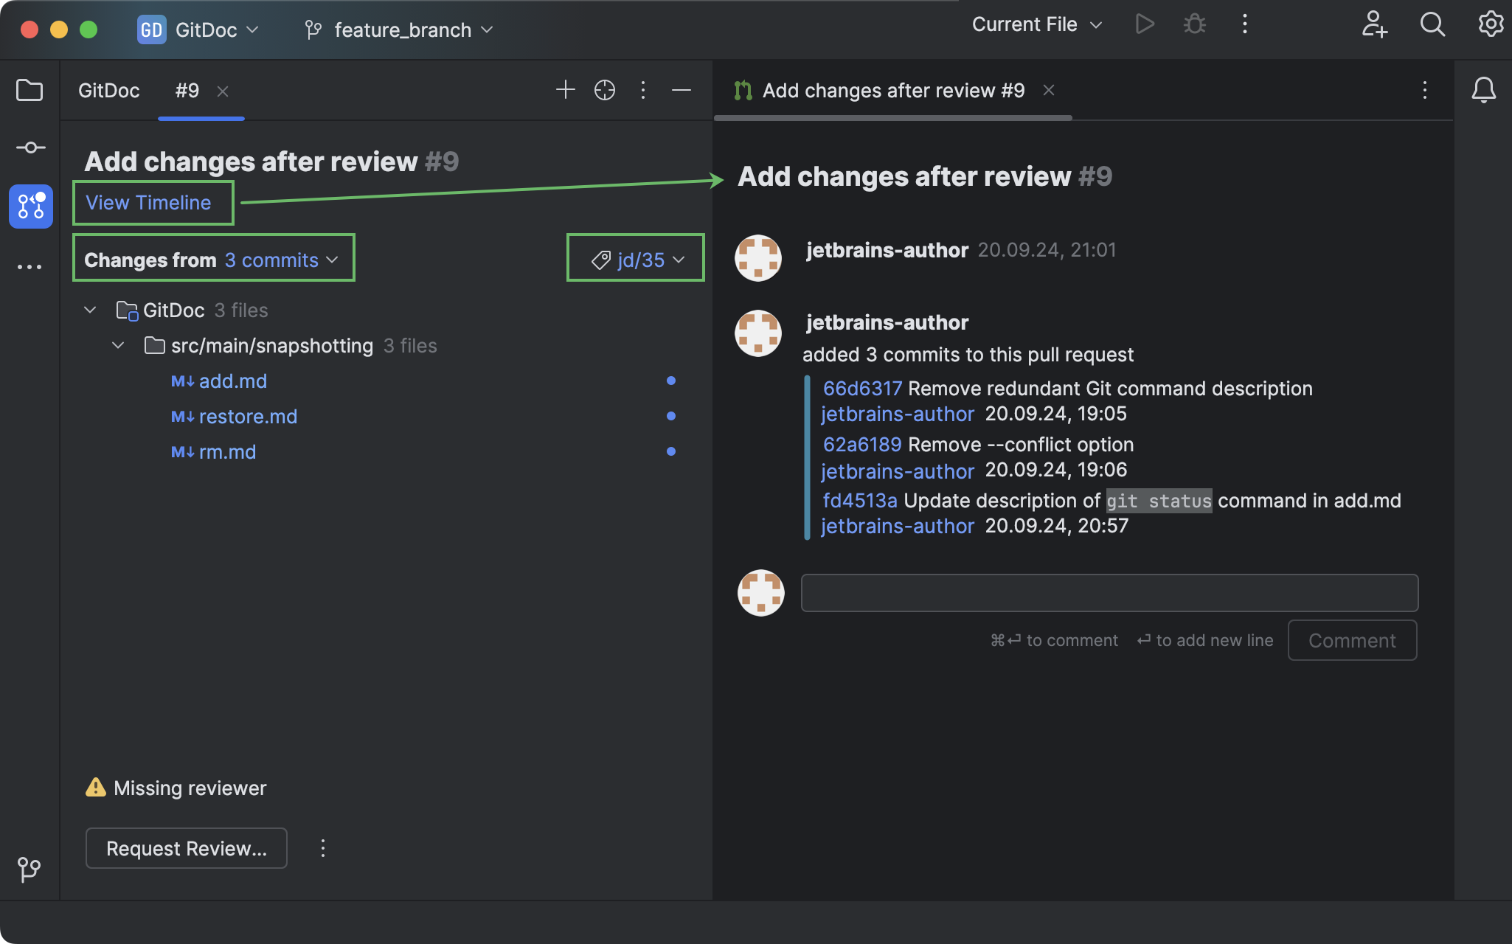Select the Pull Requests sidebar icon

pyautogui.click(x=30, y=206)
